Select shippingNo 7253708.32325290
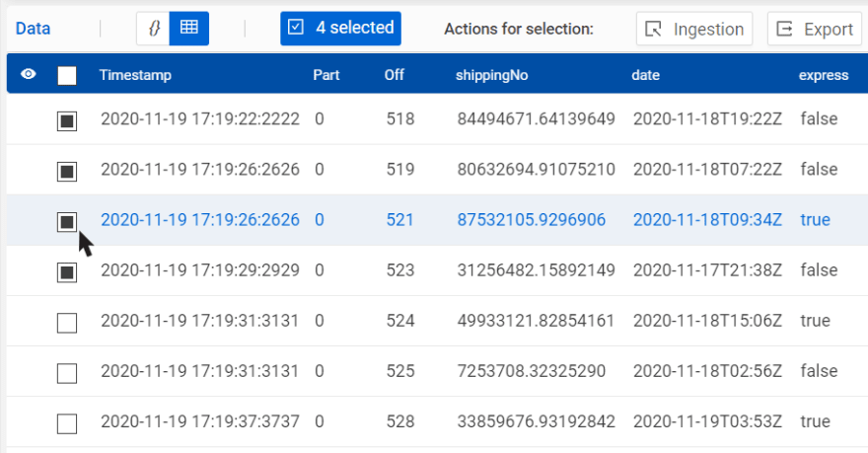This screenshot has width=868, height=453. [531, 370]
